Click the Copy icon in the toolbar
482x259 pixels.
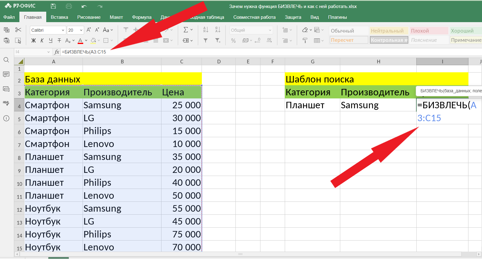pos(6,30)
